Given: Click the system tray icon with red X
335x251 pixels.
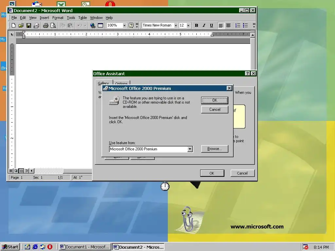Looking at the screenshot, I should pos(306,247).
